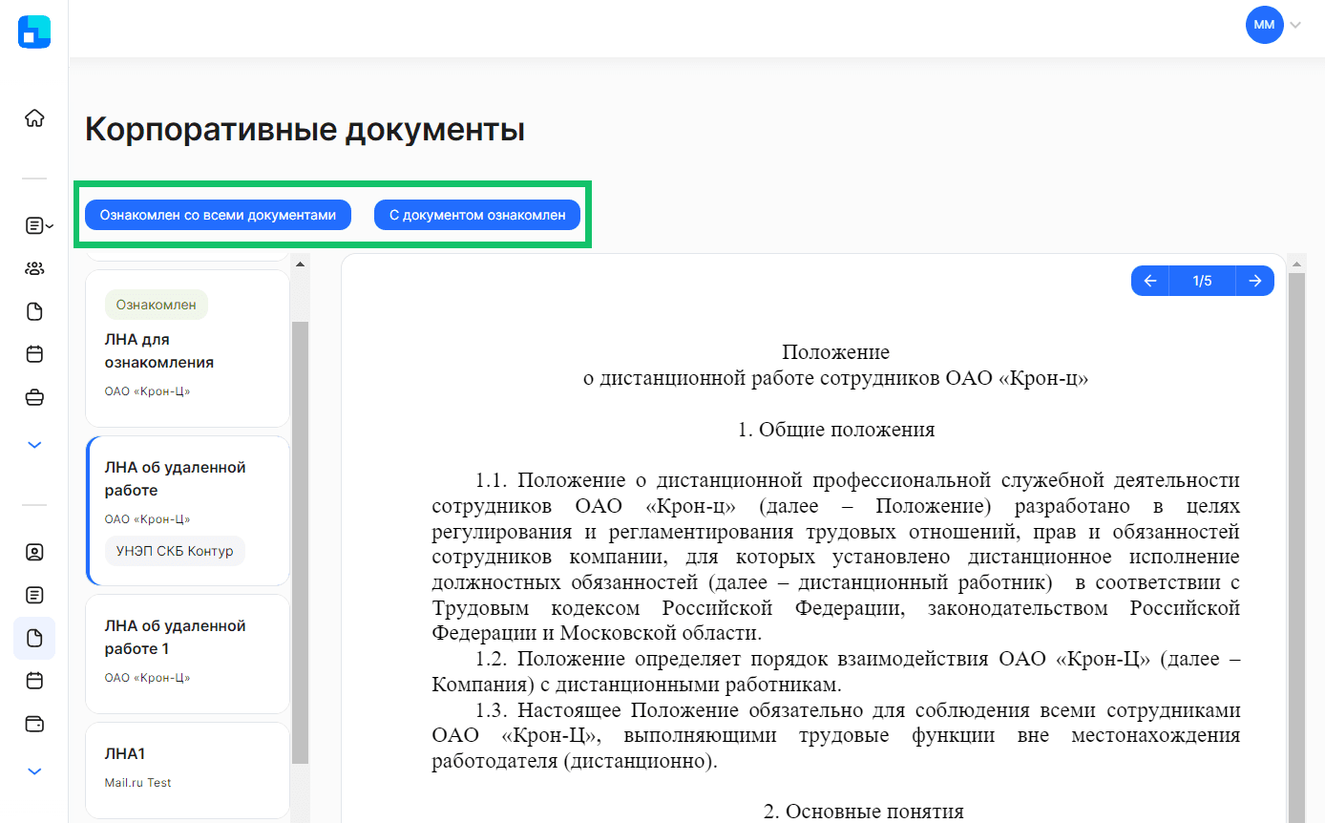The image size is (1325, 823).
Task: Click document viewer scrollbar up arrow
Action: coord(1296,264)
